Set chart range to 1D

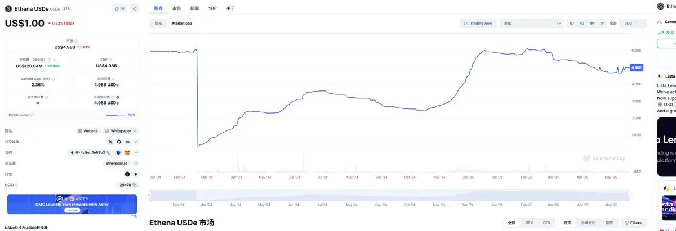[x=572, y=23]
